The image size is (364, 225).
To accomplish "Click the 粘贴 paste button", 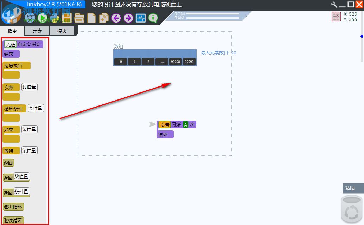I will 351,188.
